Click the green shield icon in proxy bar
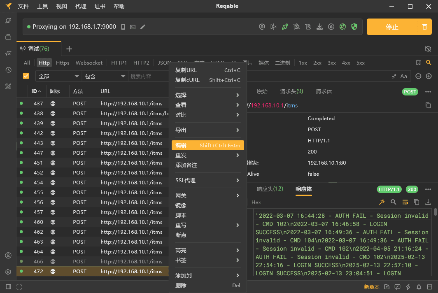 coord(354,27)
